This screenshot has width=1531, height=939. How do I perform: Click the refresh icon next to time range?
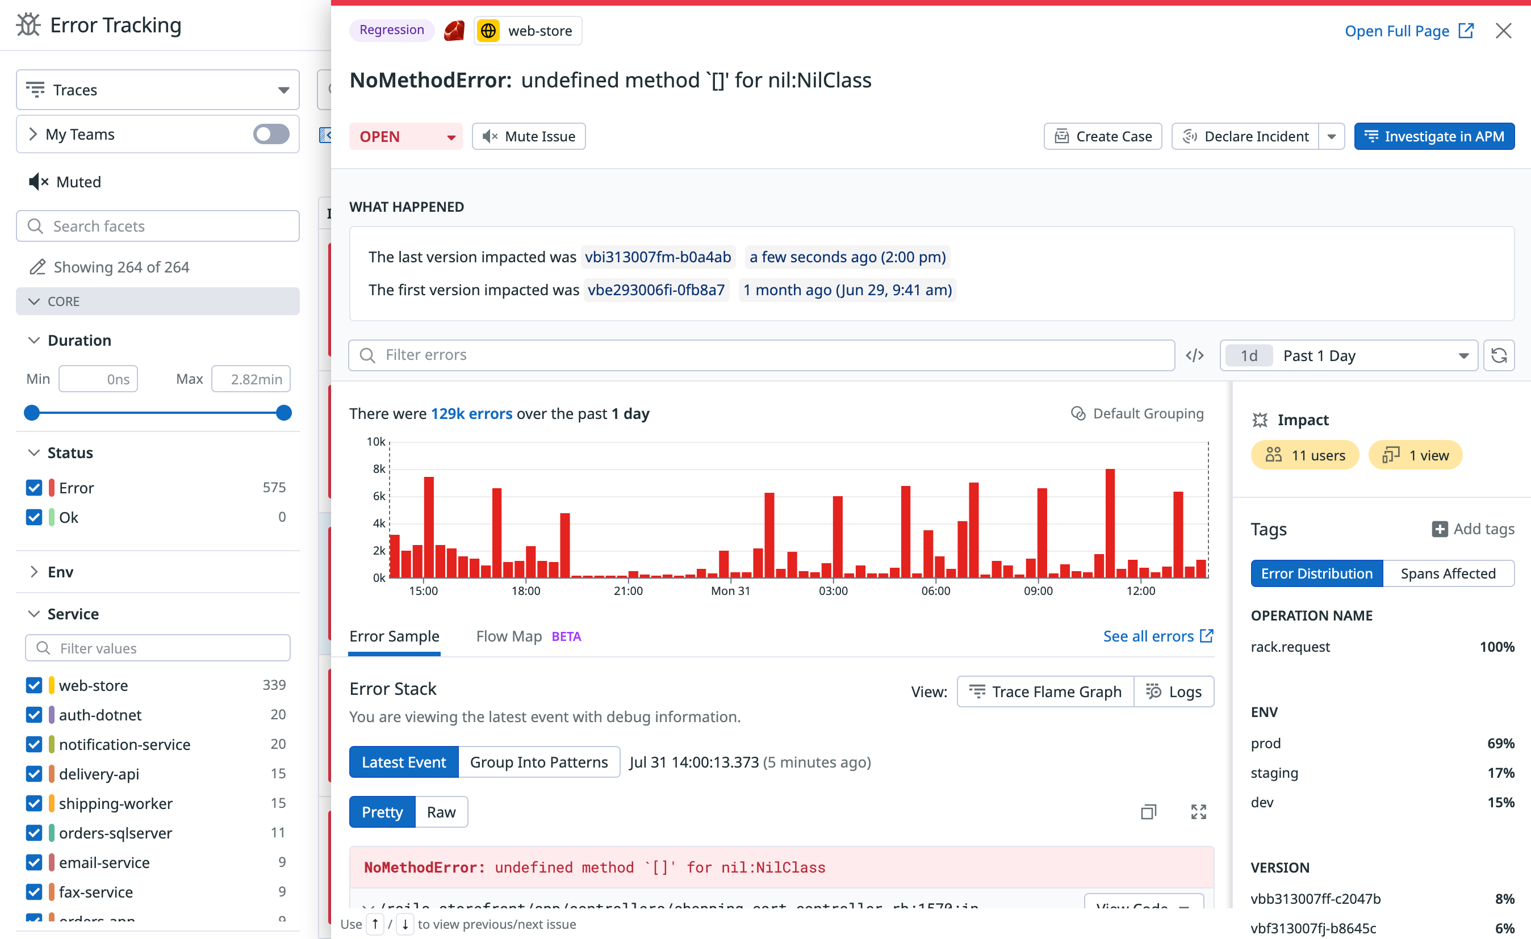[1498, 355]
